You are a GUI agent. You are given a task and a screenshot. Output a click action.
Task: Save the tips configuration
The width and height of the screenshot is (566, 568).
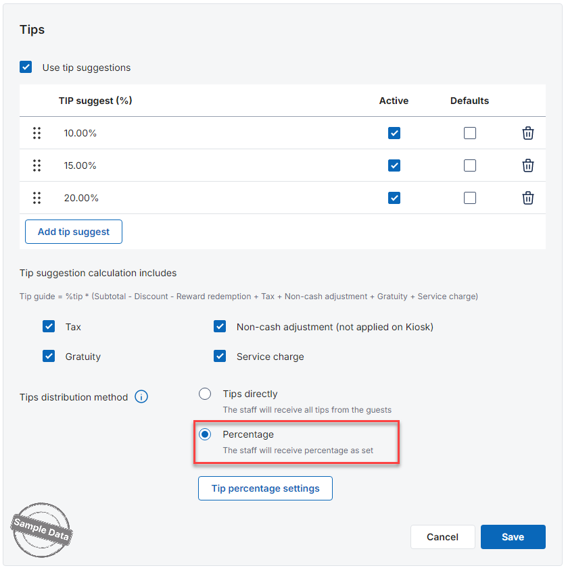click(x=513, y=537)
